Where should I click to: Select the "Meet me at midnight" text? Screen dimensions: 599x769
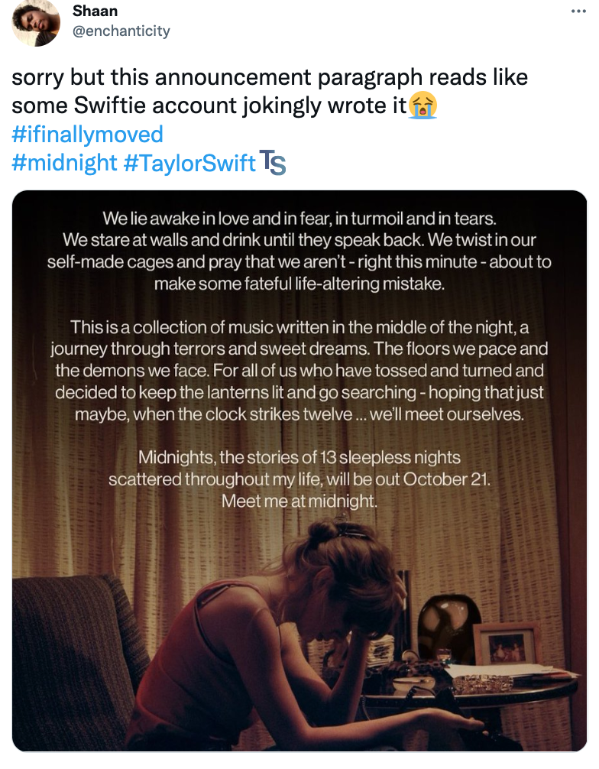(299, 501)
